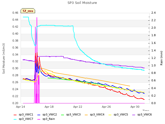Click the 2.4 rain axis tick label
Viewport: 165px width, 124px height.
(x=153, y=13)
